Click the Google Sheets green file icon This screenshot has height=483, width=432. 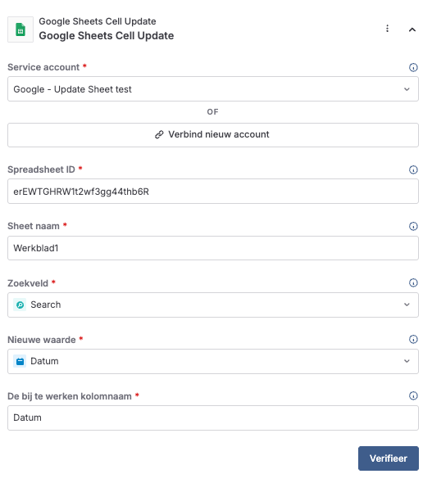(20, 29)
